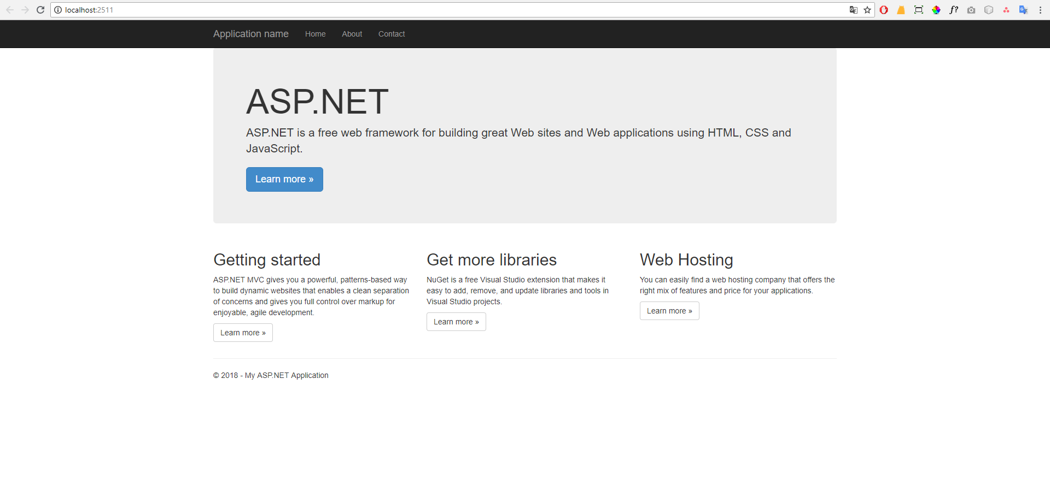The image size is (1050, 485).
Task: Click the Getting started heading
Action: click(x=267, y=260)
